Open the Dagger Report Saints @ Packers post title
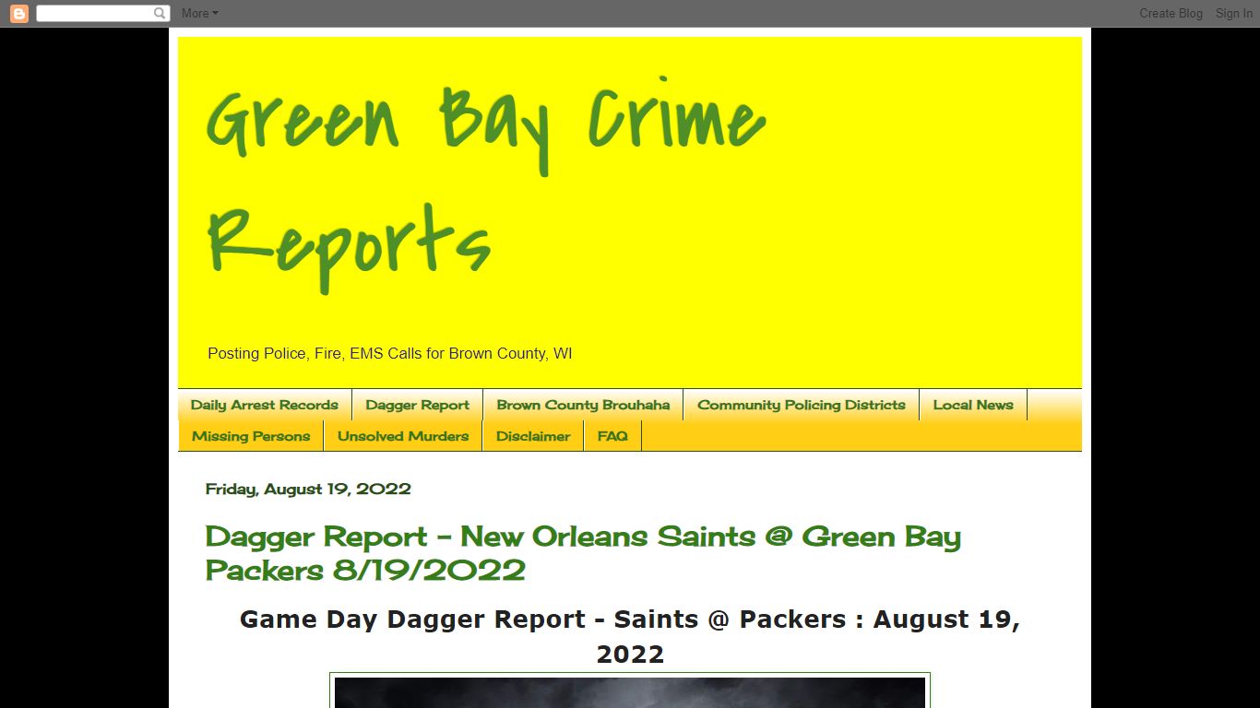Screen dimensions: 1260x708 pyautogui.click(x=583, y=553)
